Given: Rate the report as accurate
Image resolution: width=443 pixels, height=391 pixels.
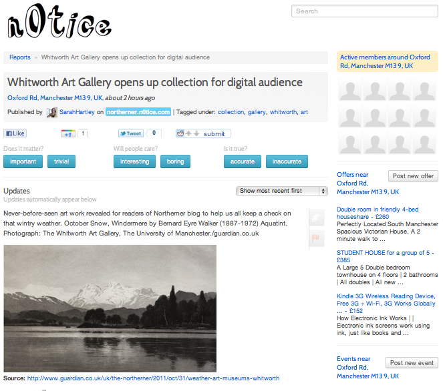Looking at the screenshot, I should (x=243, y=161).
